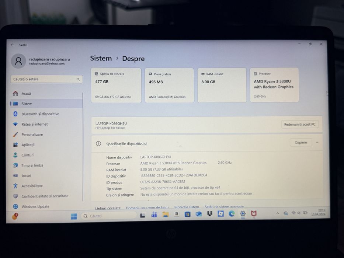This screenshot has height=258, width=344.
Task: Open Outlook mail from taskbar
Action: click(x=198, y=214)
